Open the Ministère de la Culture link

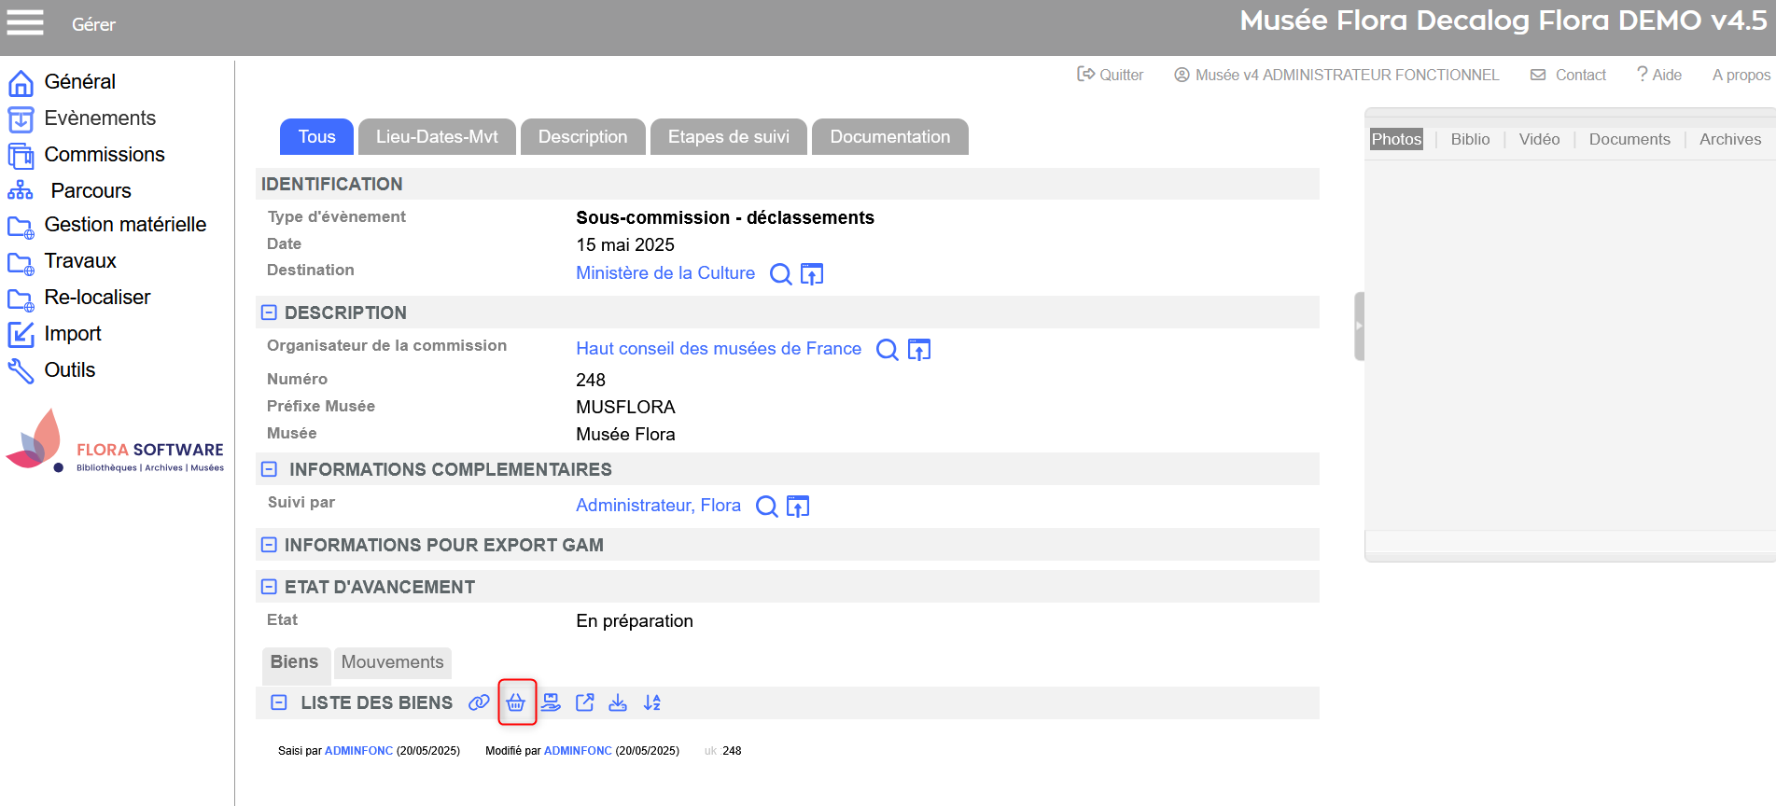point(664,273)
